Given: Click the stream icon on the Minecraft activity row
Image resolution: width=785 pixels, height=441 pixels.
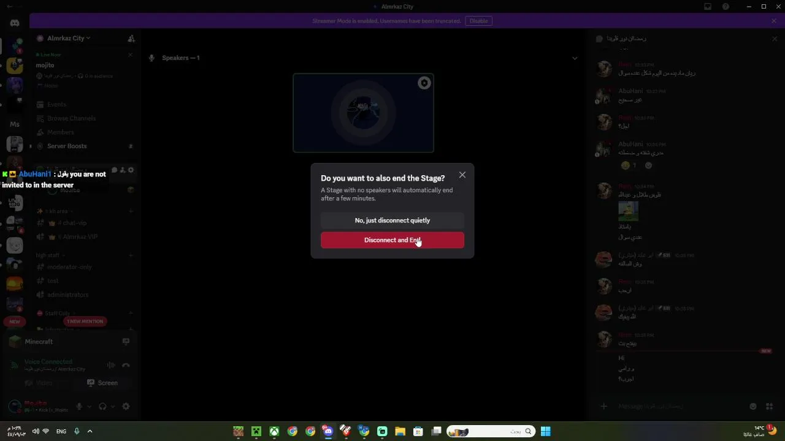Looking at the screenshot, I should (x=126, y=342).
